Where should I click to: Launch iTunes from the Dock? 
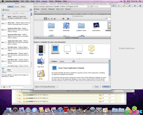pos(60,110)
